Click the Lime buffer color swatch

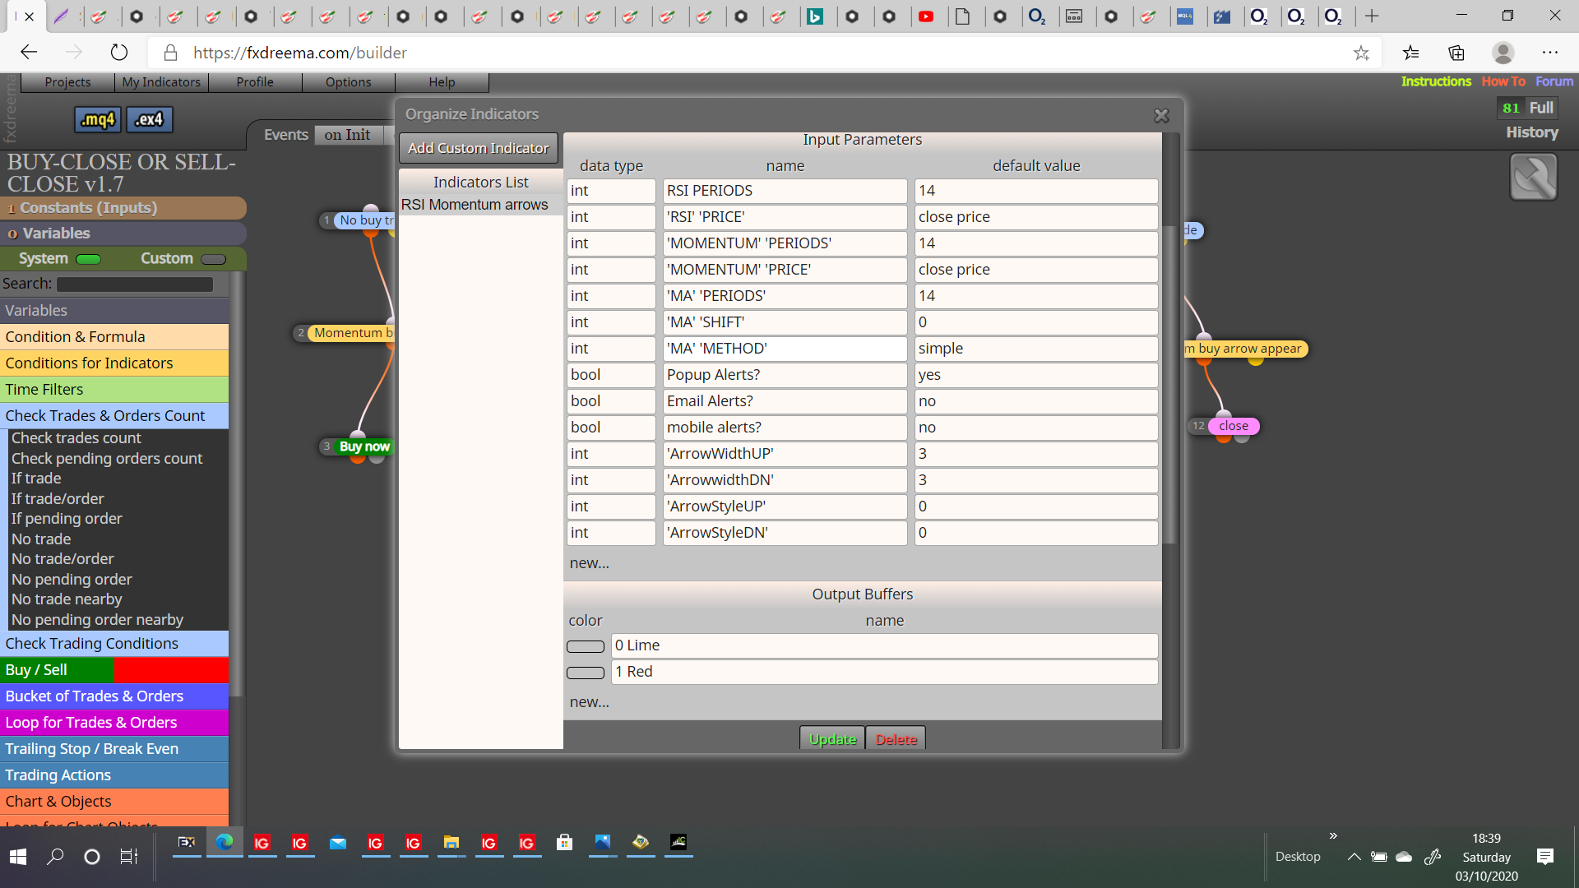(586, 646)
